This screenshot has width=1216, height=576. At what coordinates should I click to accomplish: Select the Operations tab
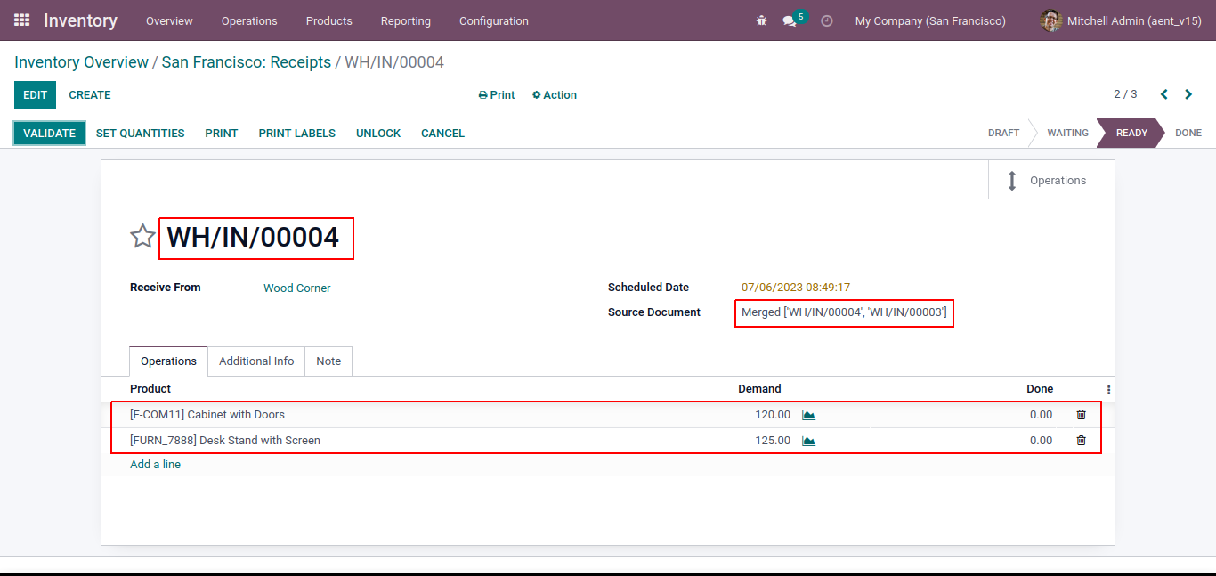[168, 361]
